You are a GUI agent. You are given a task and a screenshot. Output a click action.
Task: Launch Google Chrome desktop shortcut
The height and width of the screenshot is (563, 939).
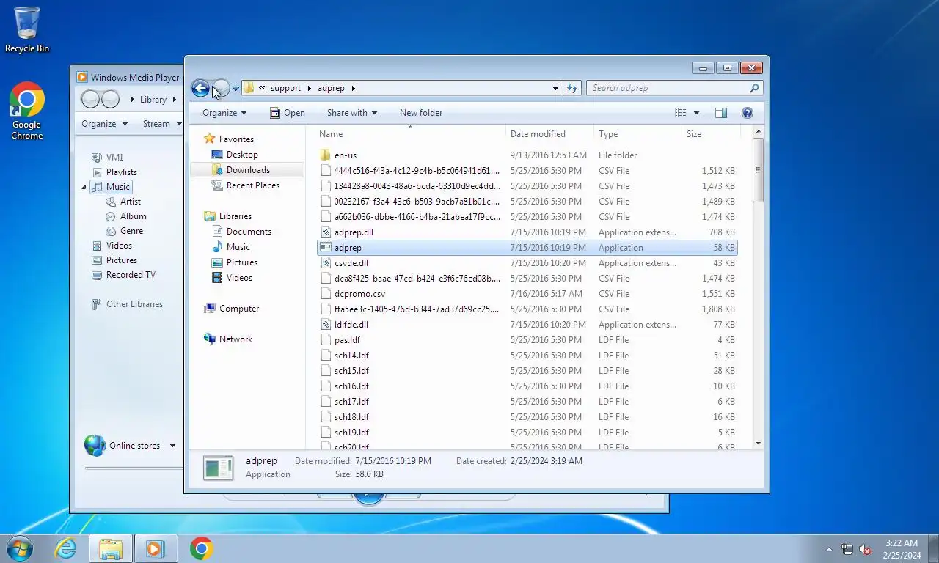click(x=27, y=111)
